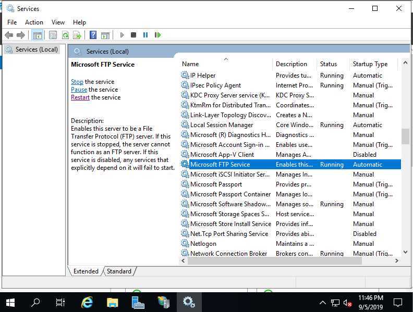Open the Help toolbar icon
413x312 pixels.
[93, 35]
